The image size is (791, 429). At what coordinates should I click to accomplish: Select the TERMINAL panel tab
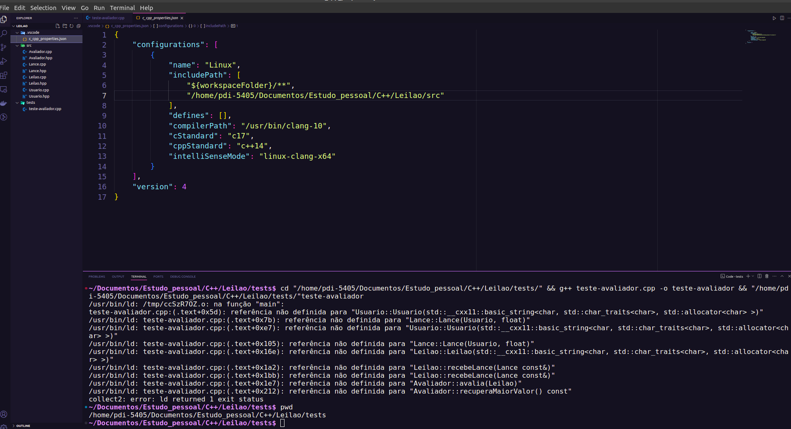click(x=139, y=276)
